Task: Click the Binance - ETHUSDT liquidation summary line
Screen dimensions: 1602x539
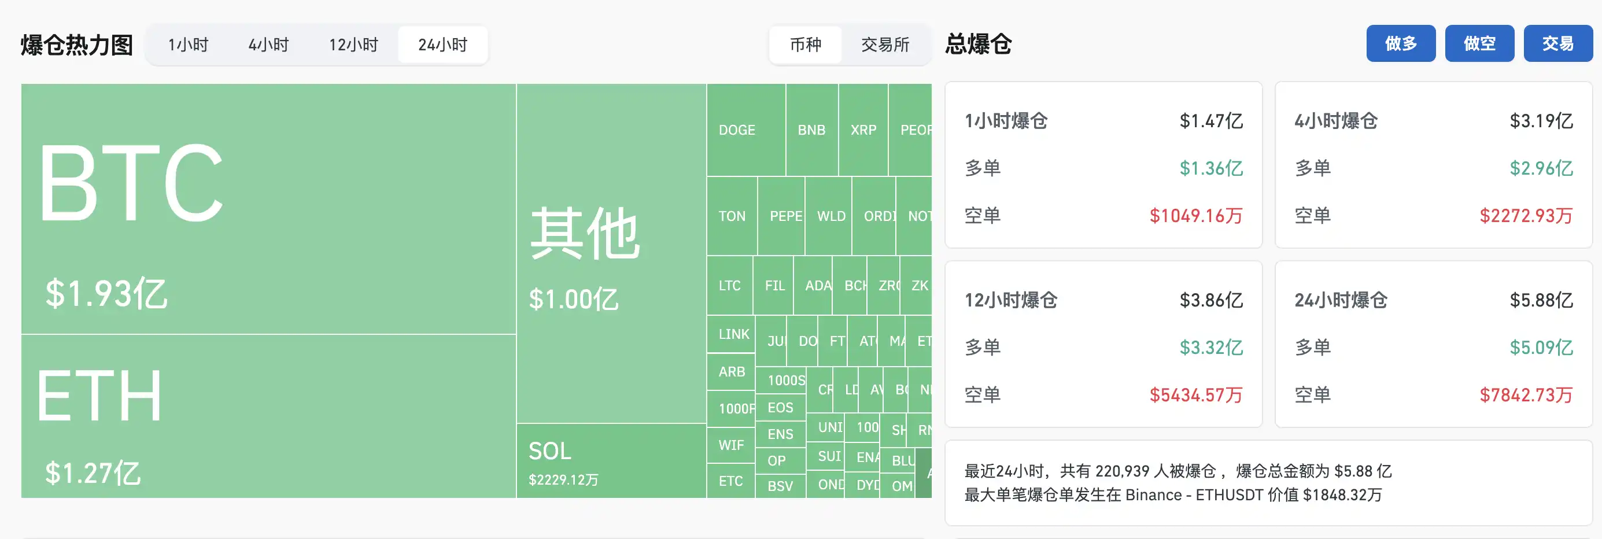Action: click(1173, 495)
